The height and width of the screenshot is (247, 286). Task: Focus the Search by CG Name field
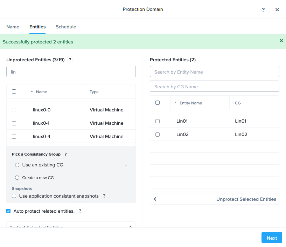(214, 87)
